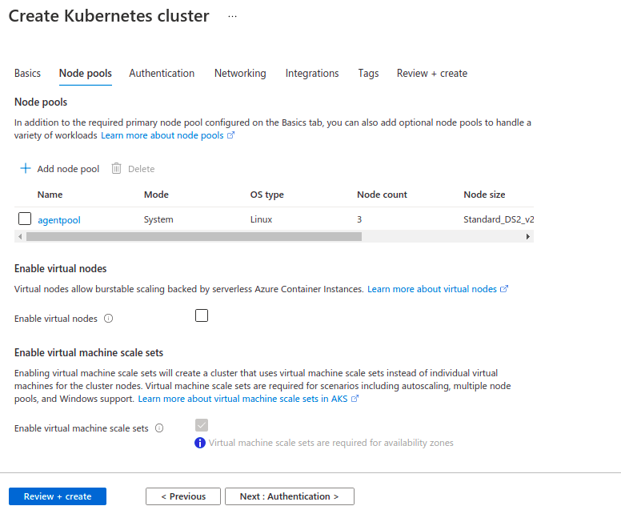
Task: Click the plus icon to add node pool
Action: (x=26, y=168)
